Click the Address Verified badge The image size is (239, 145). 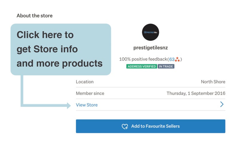[x=142, y=67]
